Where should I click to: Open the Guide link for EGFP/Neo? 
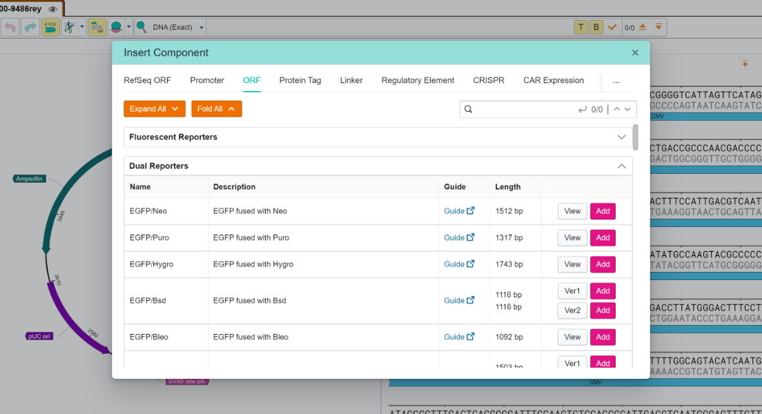tap(459, 211)
